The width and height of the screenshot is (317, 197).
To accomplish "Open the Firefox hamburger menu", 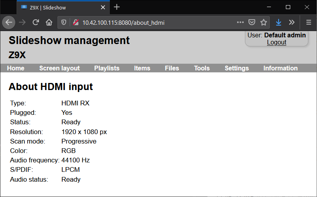I will pyautogui.click(x=308, y=22).
